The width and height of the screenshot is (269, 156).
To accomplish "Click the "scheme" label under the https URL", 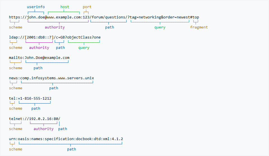I will coord(15,27).
